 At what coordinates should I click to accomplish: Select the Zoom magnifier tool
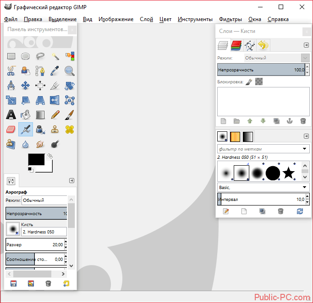click(x=70, y=71)
